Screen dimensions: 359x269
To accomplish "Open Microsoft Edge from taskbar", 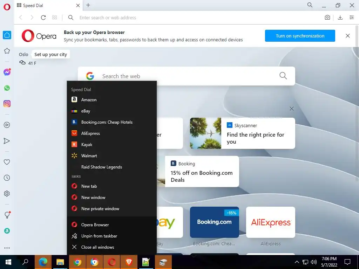I will [43, 262].
